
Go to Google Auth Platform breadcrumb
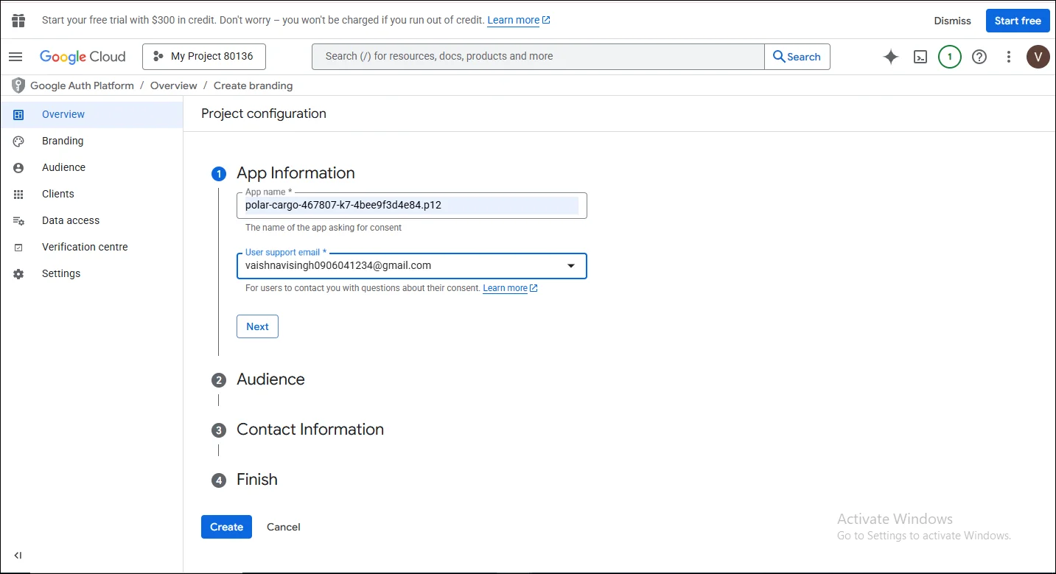point(82,85)
